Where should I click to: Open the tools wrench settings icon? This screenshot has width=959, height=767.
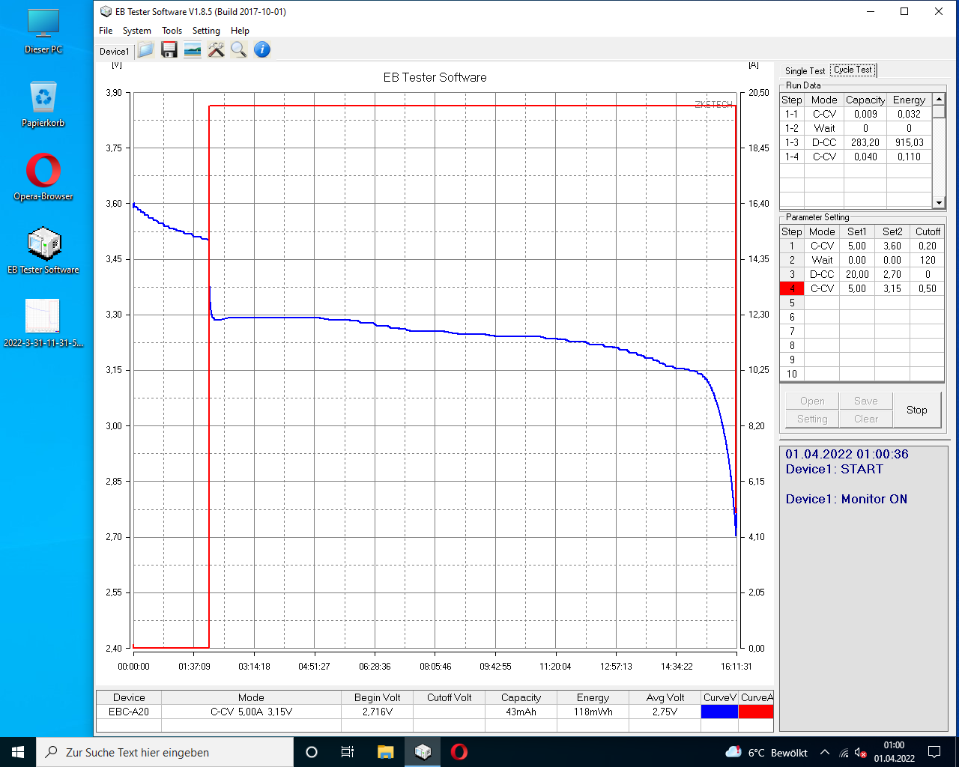coord(216,50)
